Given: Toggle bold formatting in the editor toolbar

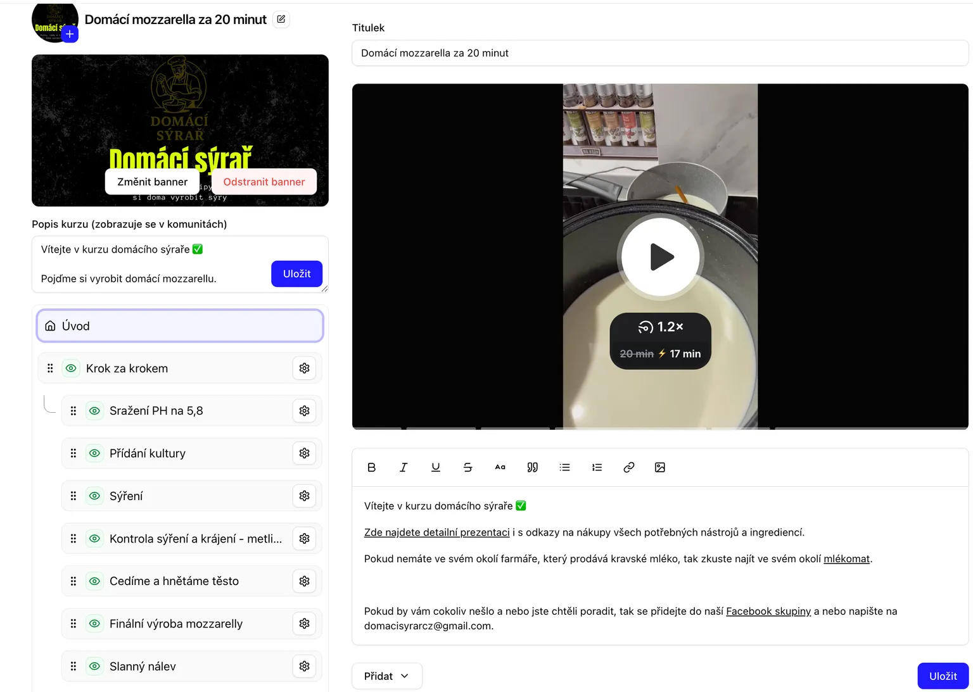Looking at the screenshot, I should (x=372, y=467).
